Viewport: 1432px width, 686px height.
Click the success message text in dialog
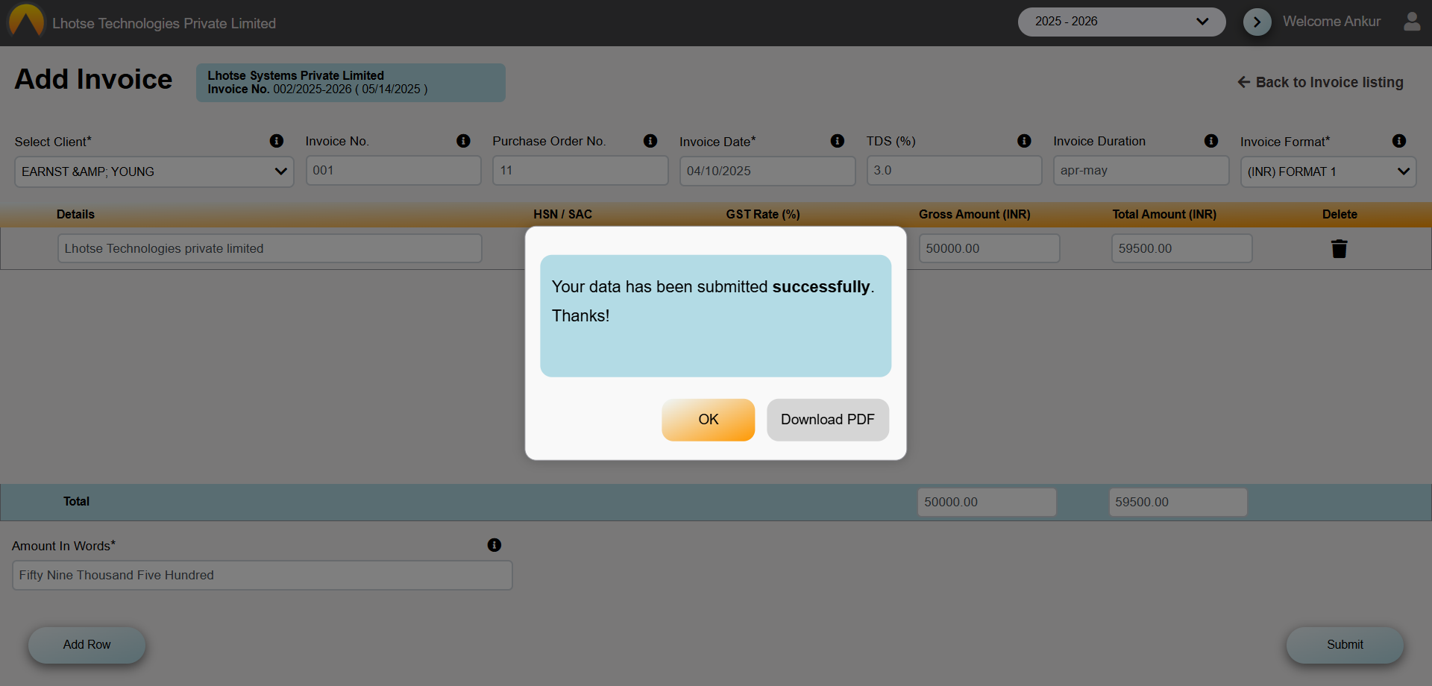point(713,301)
